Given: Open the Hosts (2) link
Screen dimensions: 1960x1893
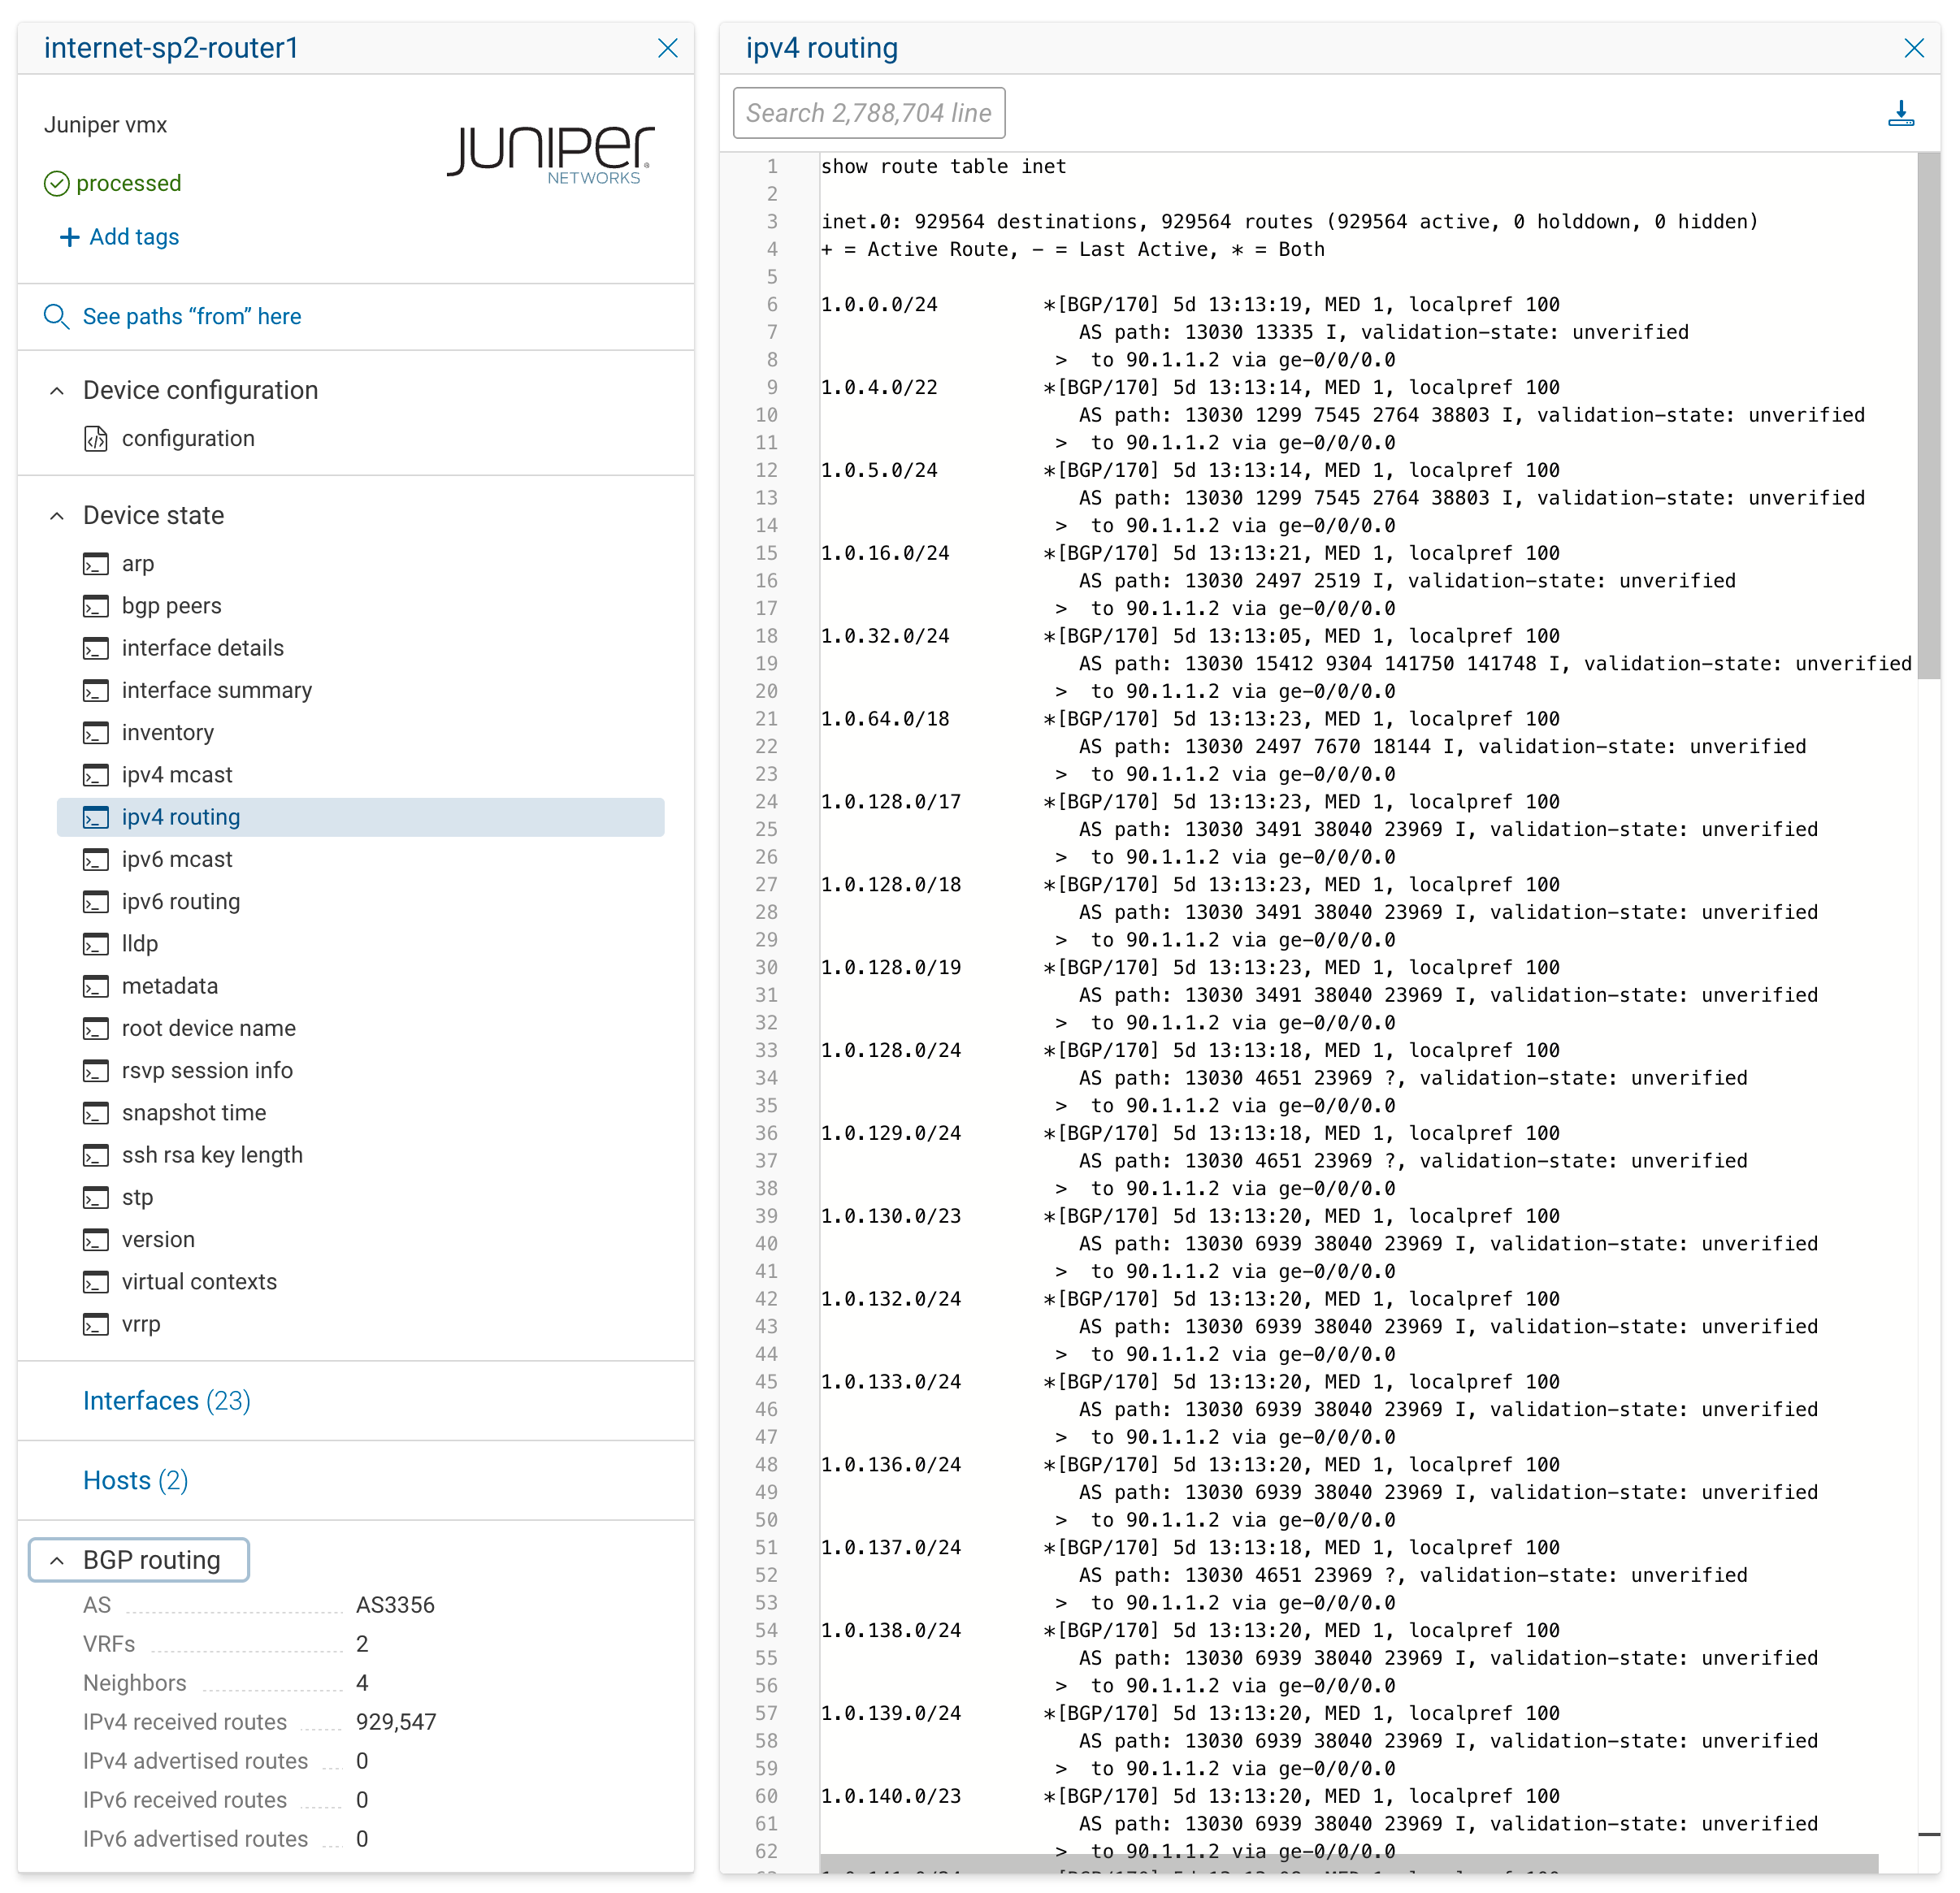Looking at the screenshot, I should (x=136, y=1480).
